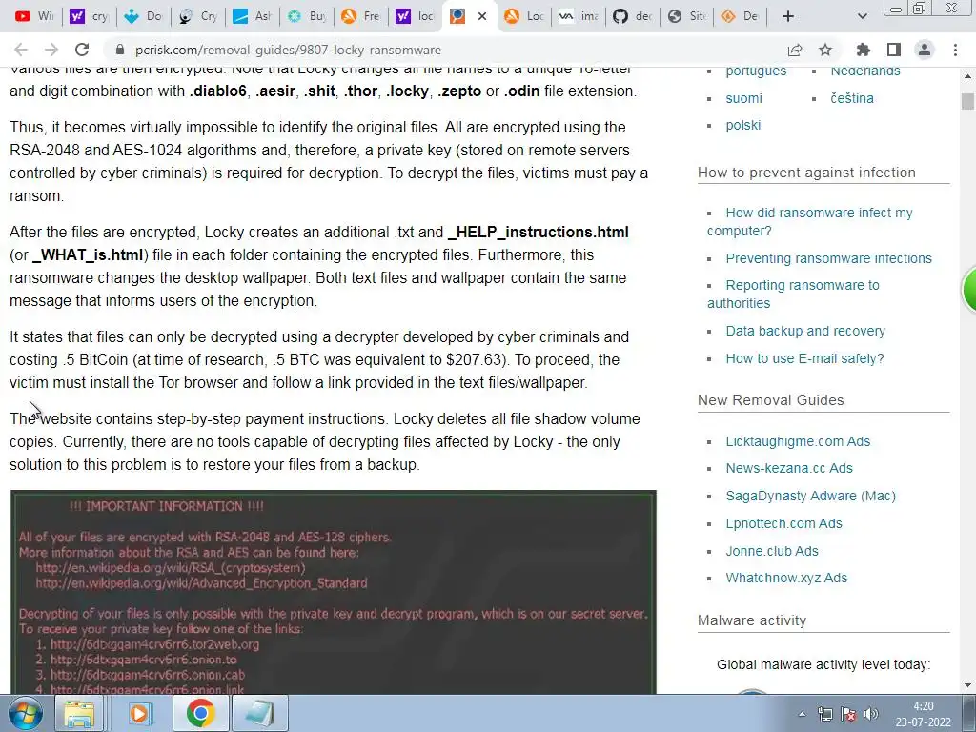Open the Extensions puzzle icon
976x732 pixels.
point(864,50)
